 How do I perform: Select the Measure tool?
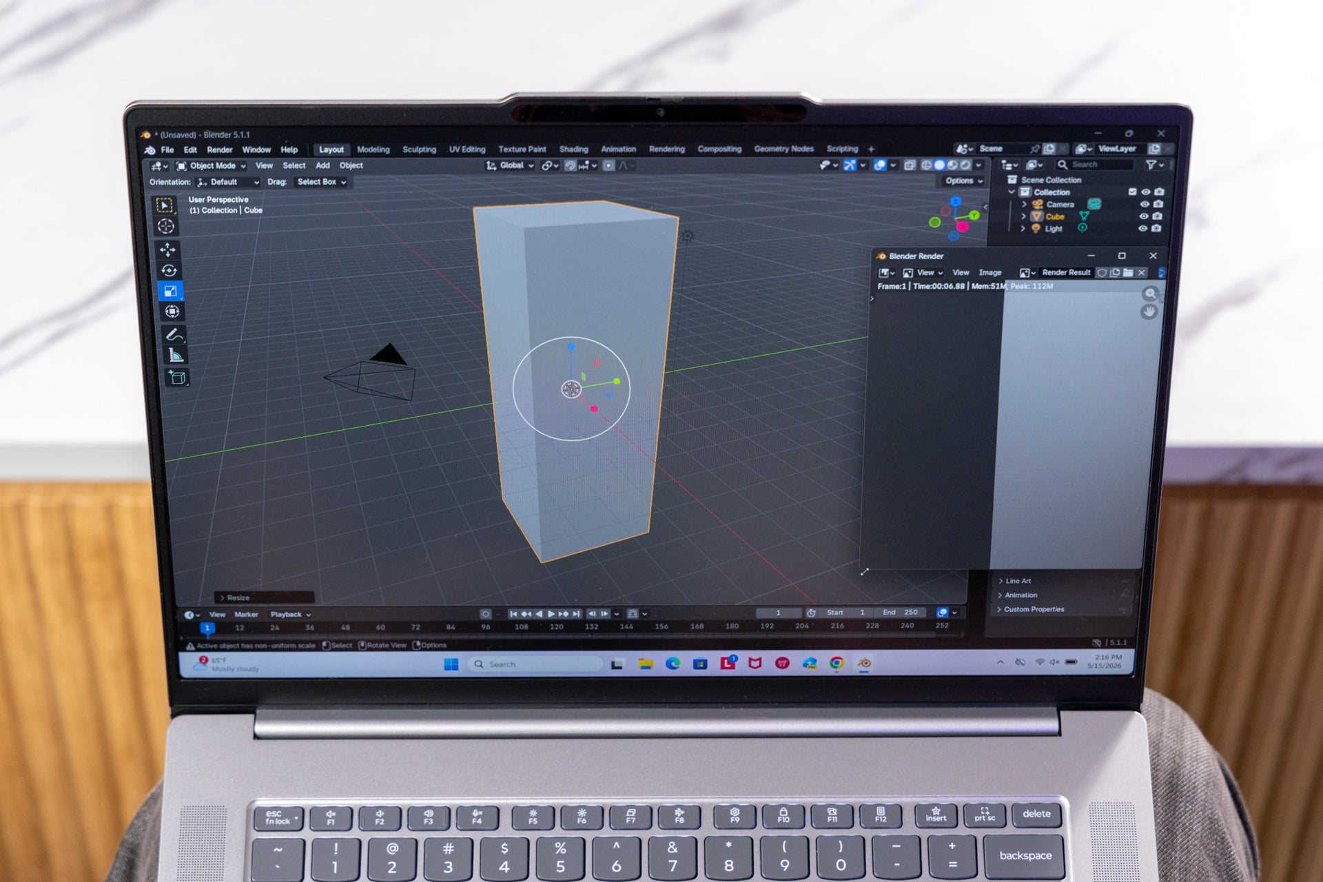coord(175,356)
